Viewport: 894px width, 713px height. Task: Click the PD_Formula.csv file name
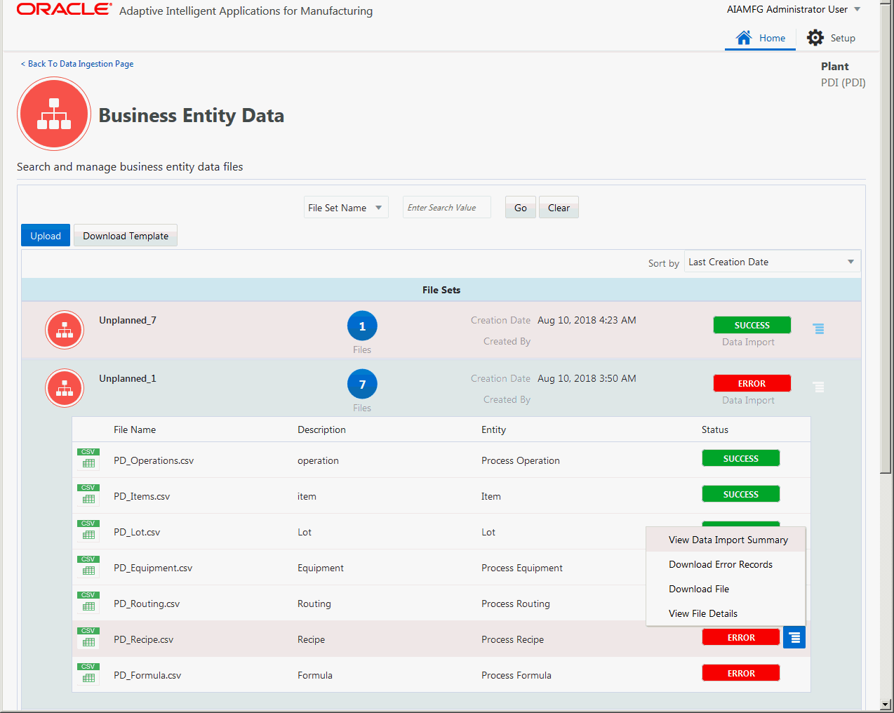[147, 676]
